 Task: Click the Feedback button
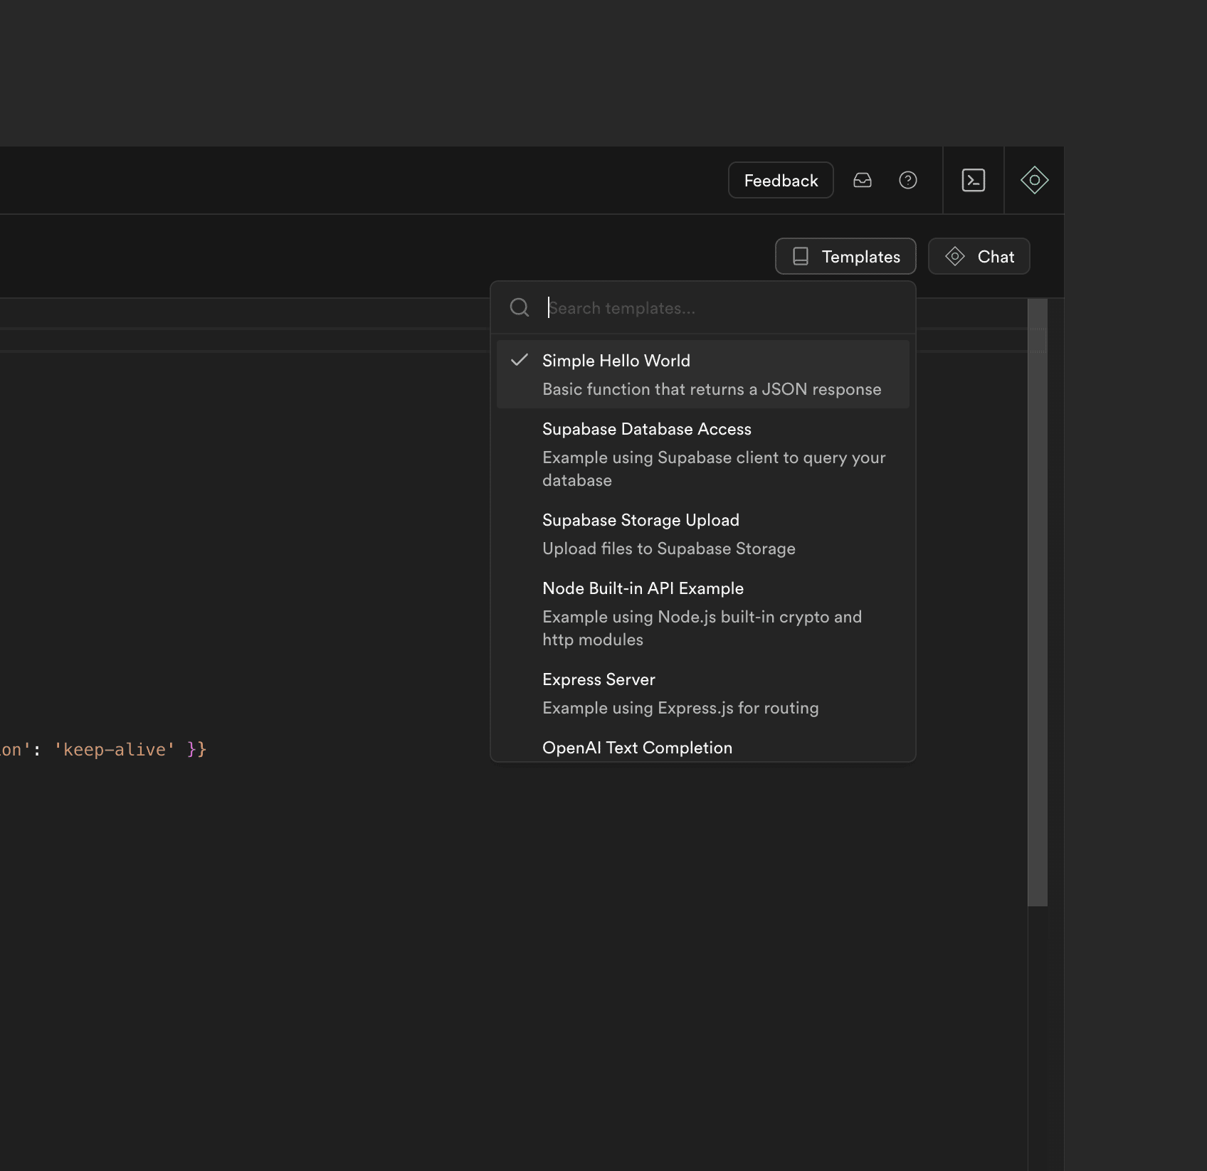tap(781, 180)
